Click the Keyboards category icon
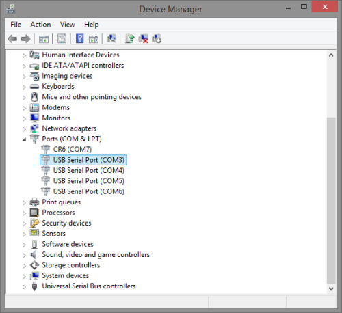Viewport: 342px width, 313px height. pyautogui.click(x=34, y=87)
